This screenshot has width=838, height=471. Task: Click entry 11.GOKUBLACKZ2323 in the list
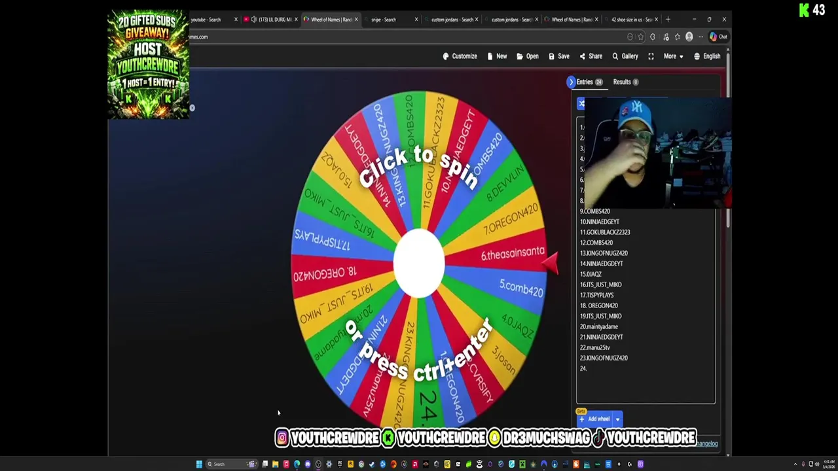click(x=605, y=232)
